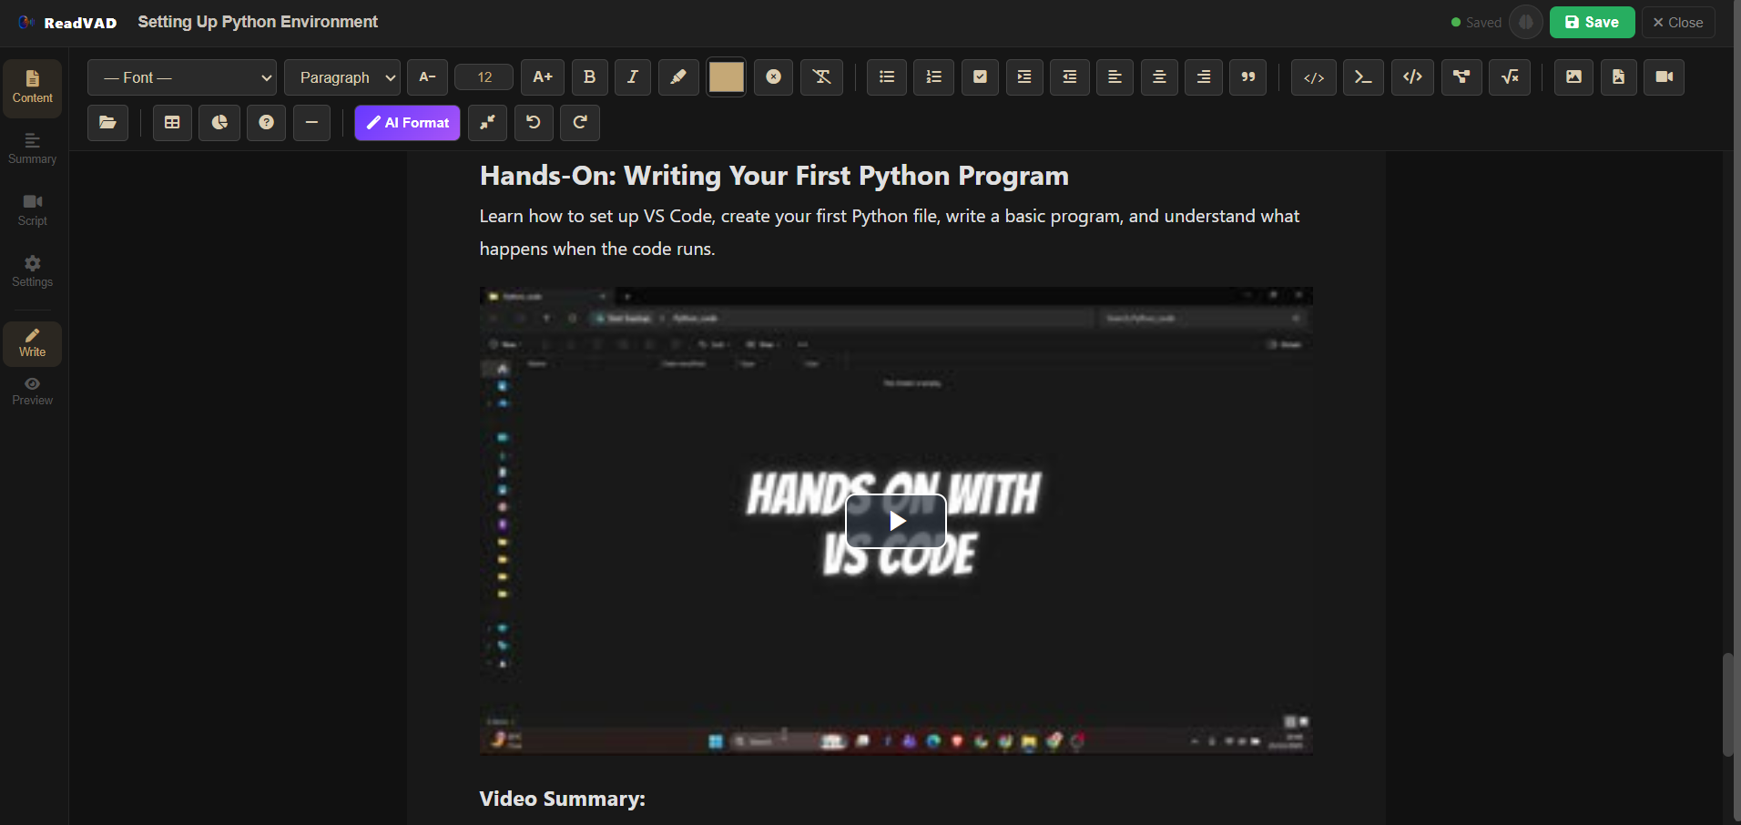Decrease font size with A- button
Screen dimensions: 1741x825
[427, 77]
